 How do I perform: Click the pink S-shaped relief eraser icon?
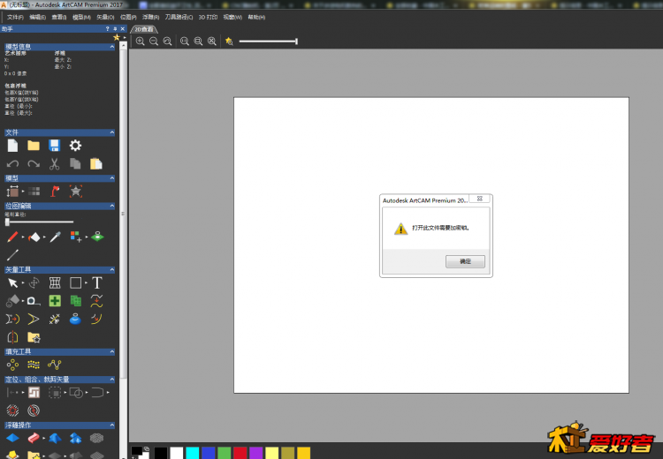pos(34,439)
